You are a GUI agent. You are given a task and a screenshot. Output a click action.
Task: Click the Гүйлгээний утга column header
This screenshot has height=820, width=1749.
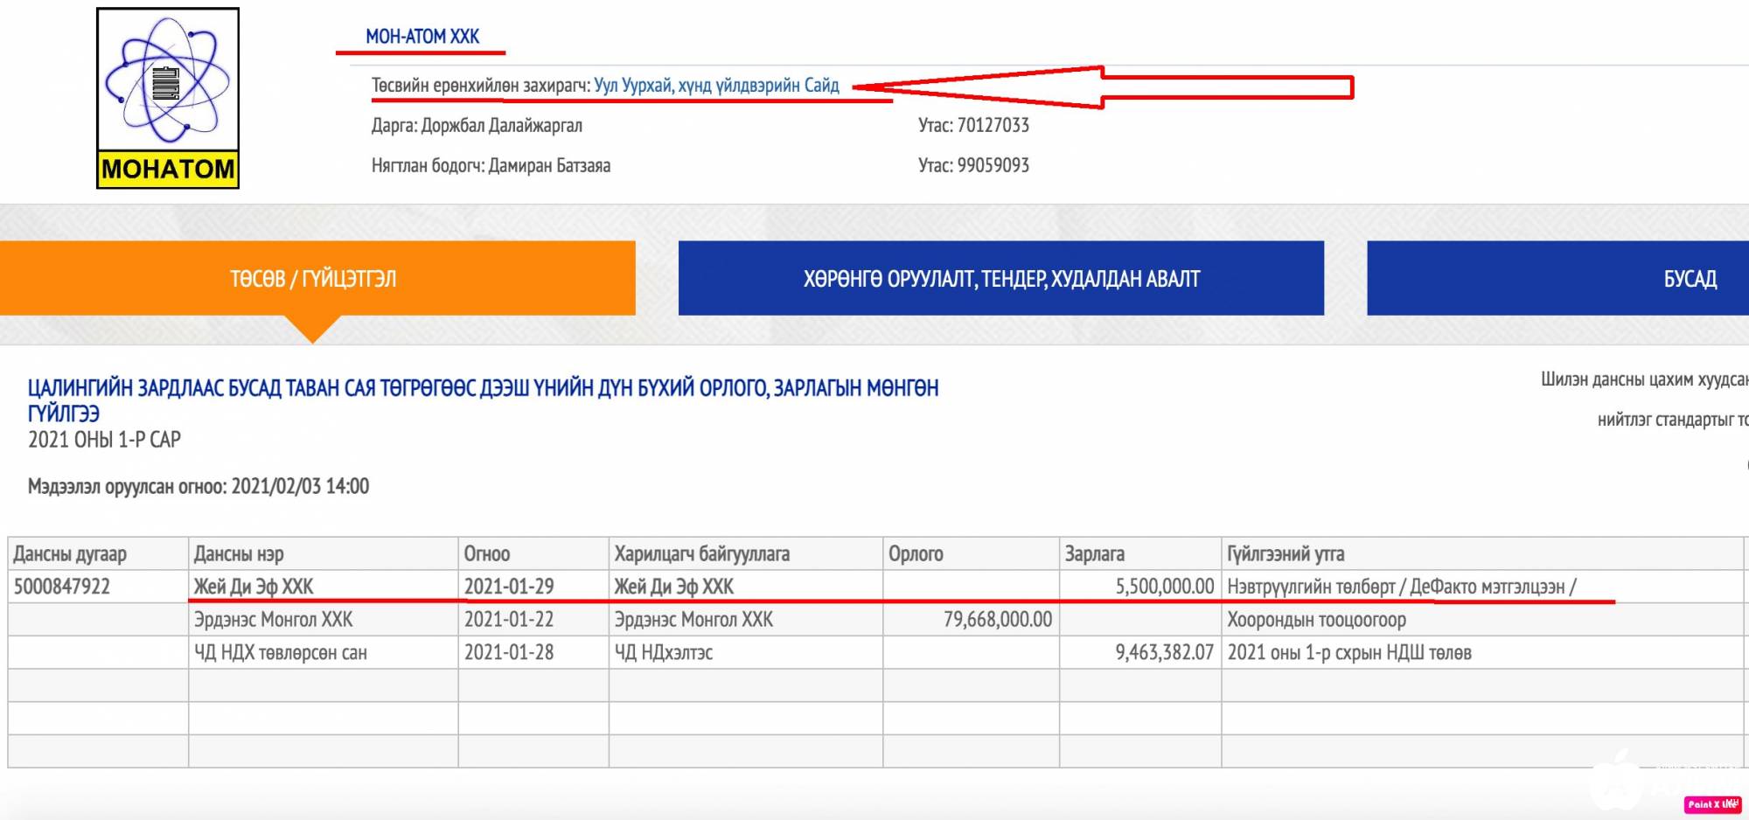(x=1483, y=554)
